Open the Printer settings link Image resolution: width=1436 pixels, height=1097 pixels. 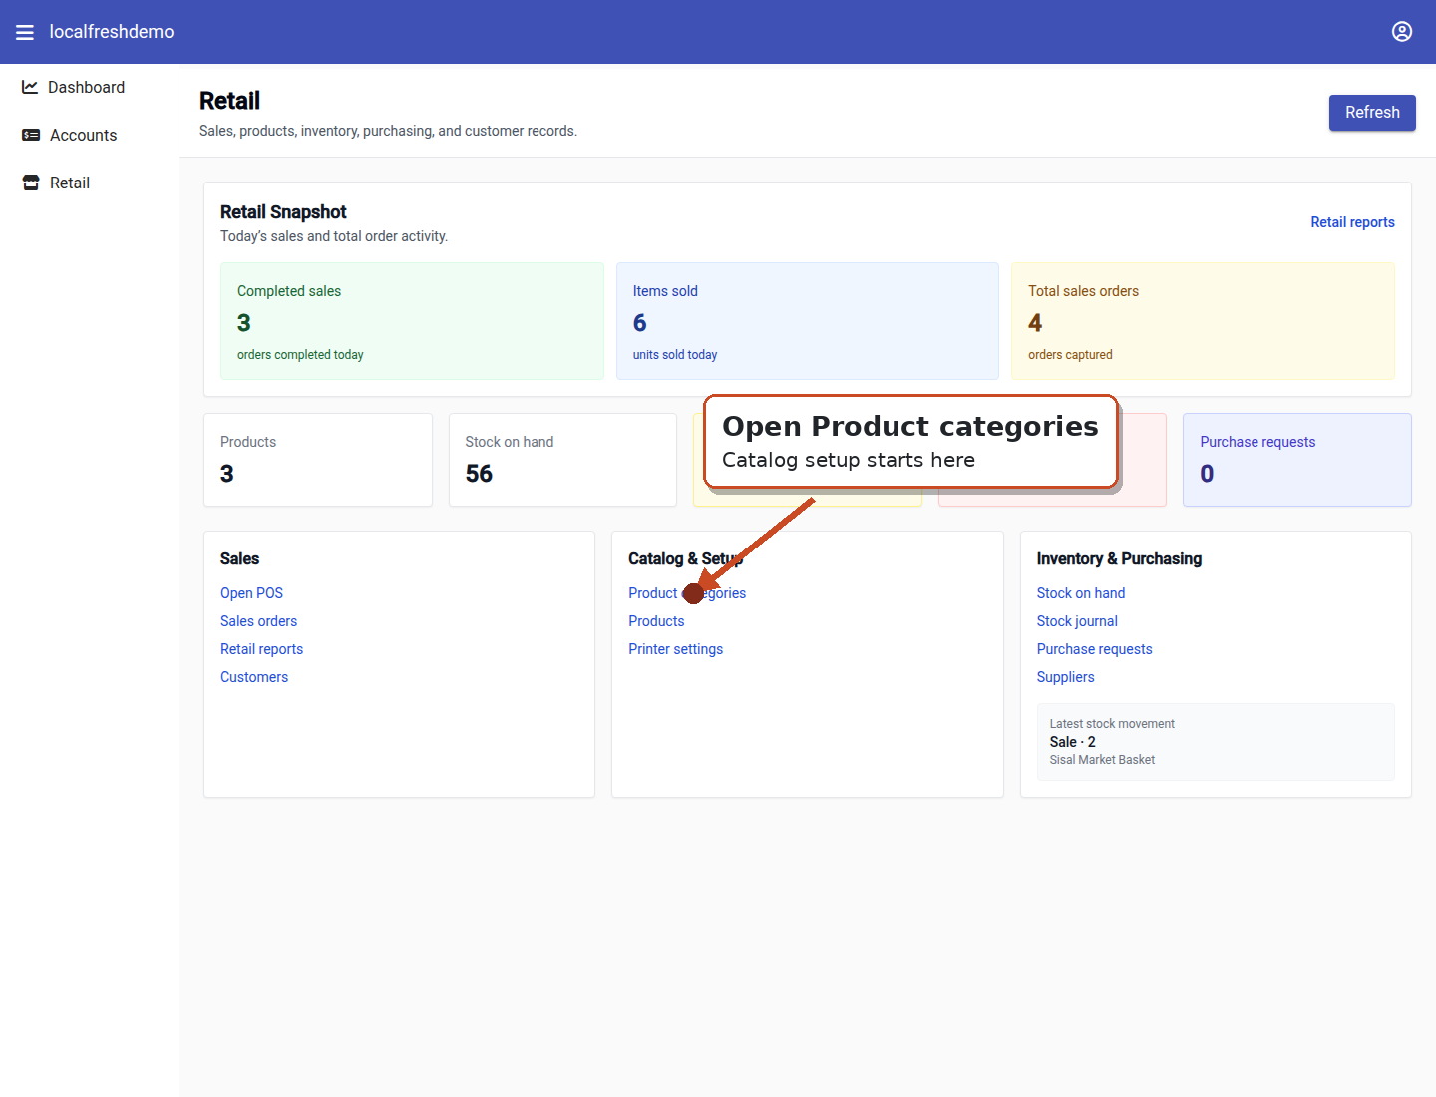click(x=675, y=649)
